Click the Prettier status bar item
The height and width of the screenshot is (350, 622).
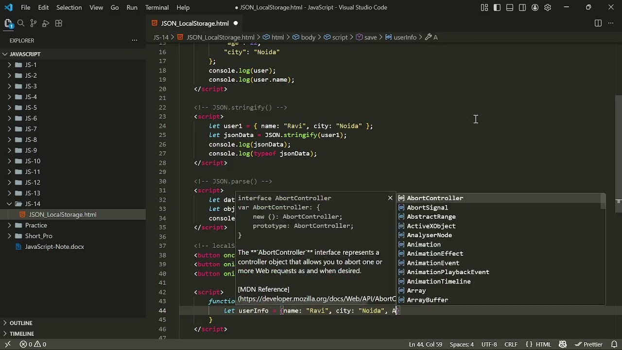[588, 344]
